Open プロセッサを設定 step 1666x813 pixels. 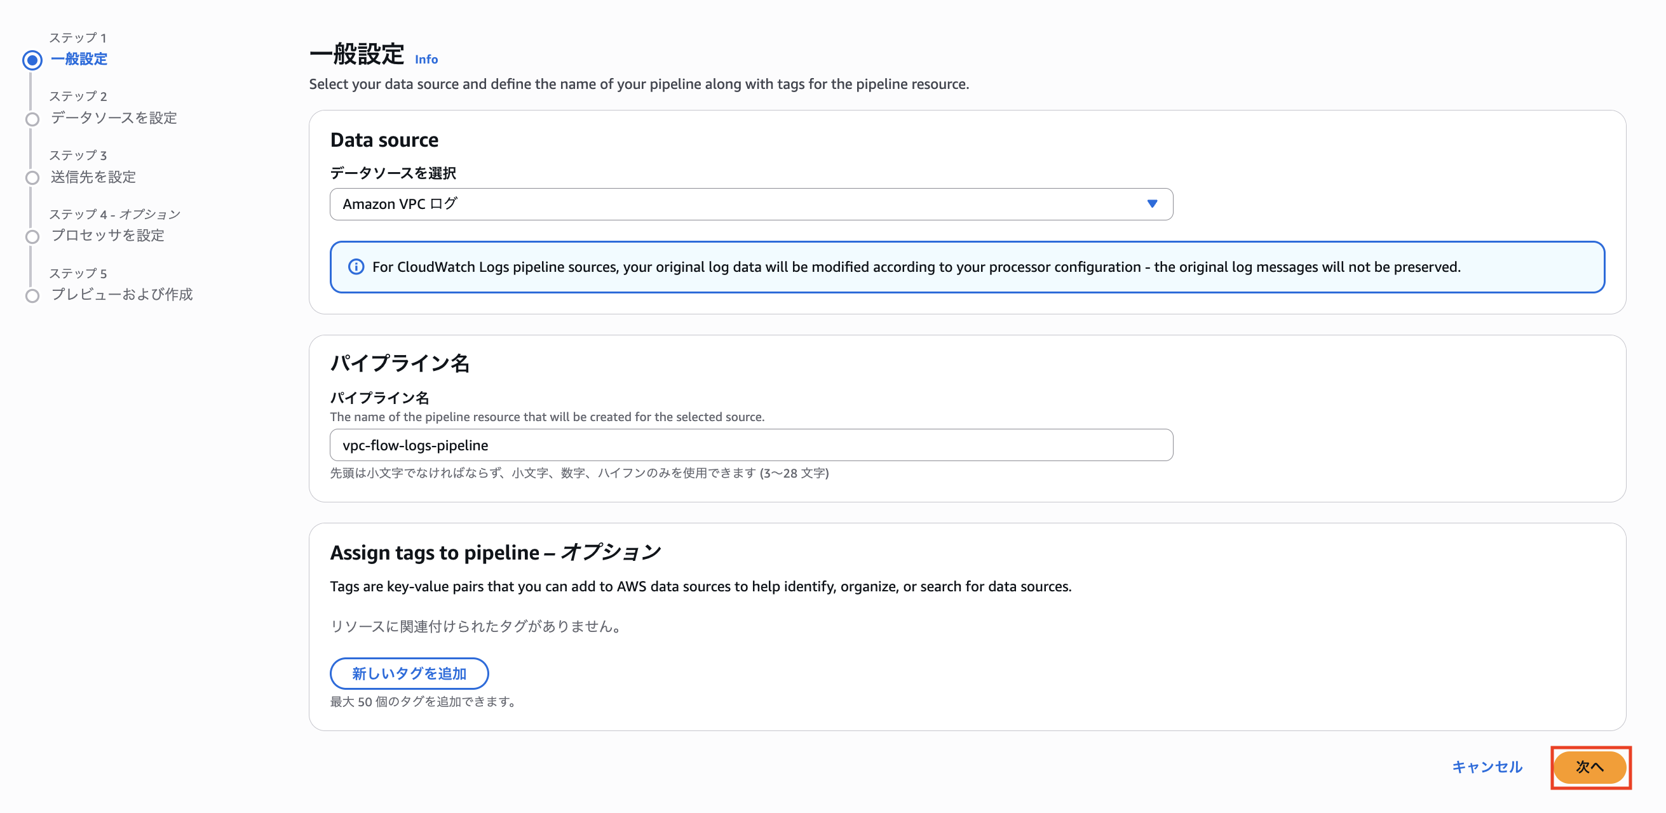point(107,235)
